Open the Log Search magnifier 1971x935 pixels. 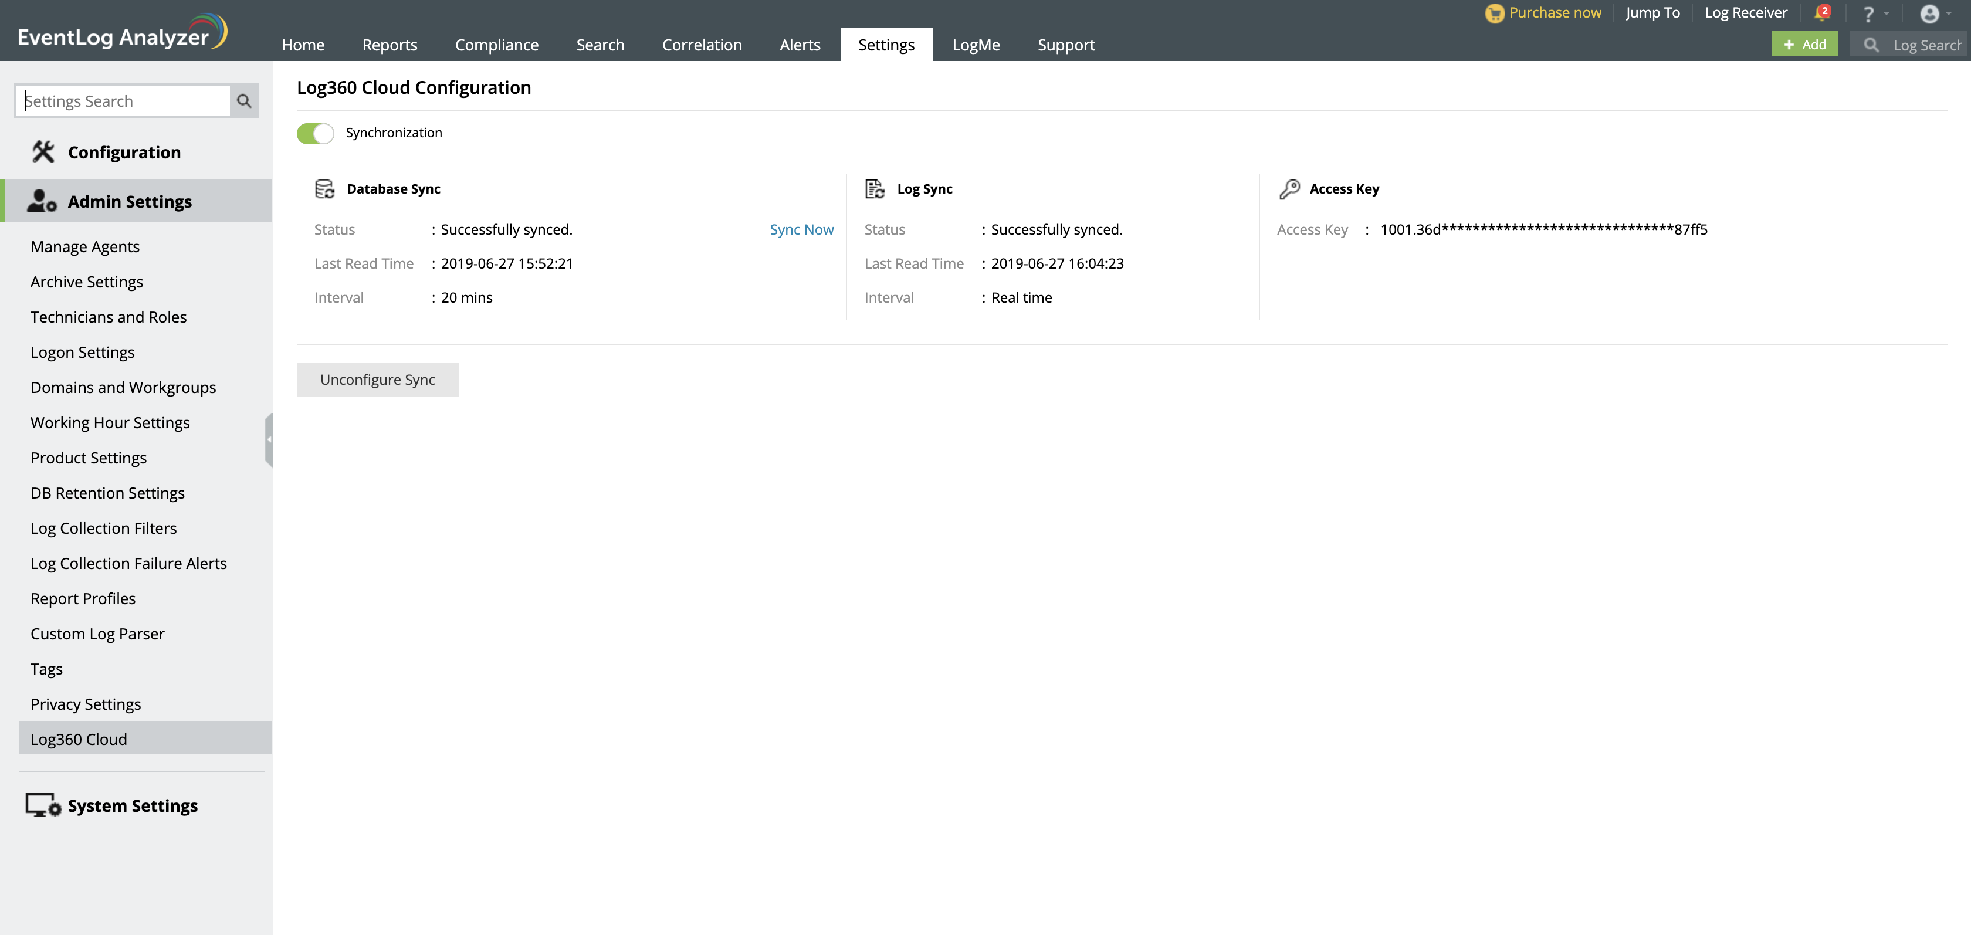click(x=1872, y=45)
